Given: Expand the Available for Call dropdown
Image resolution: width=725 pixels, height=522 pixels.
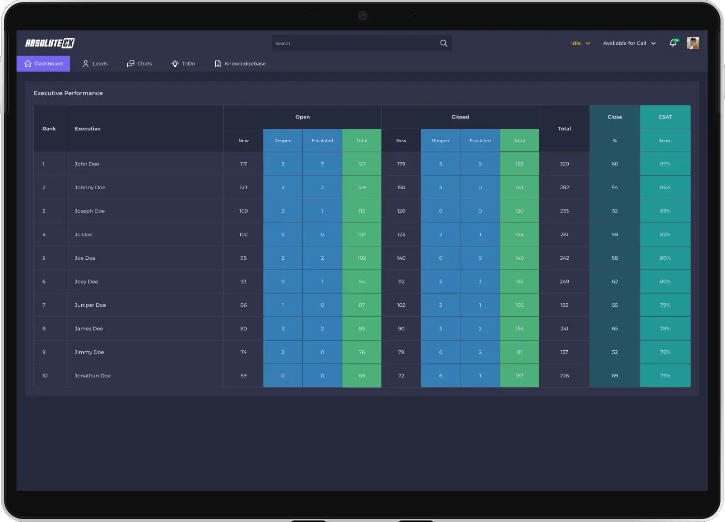Looking at the screenshot, I should (629, 43).
